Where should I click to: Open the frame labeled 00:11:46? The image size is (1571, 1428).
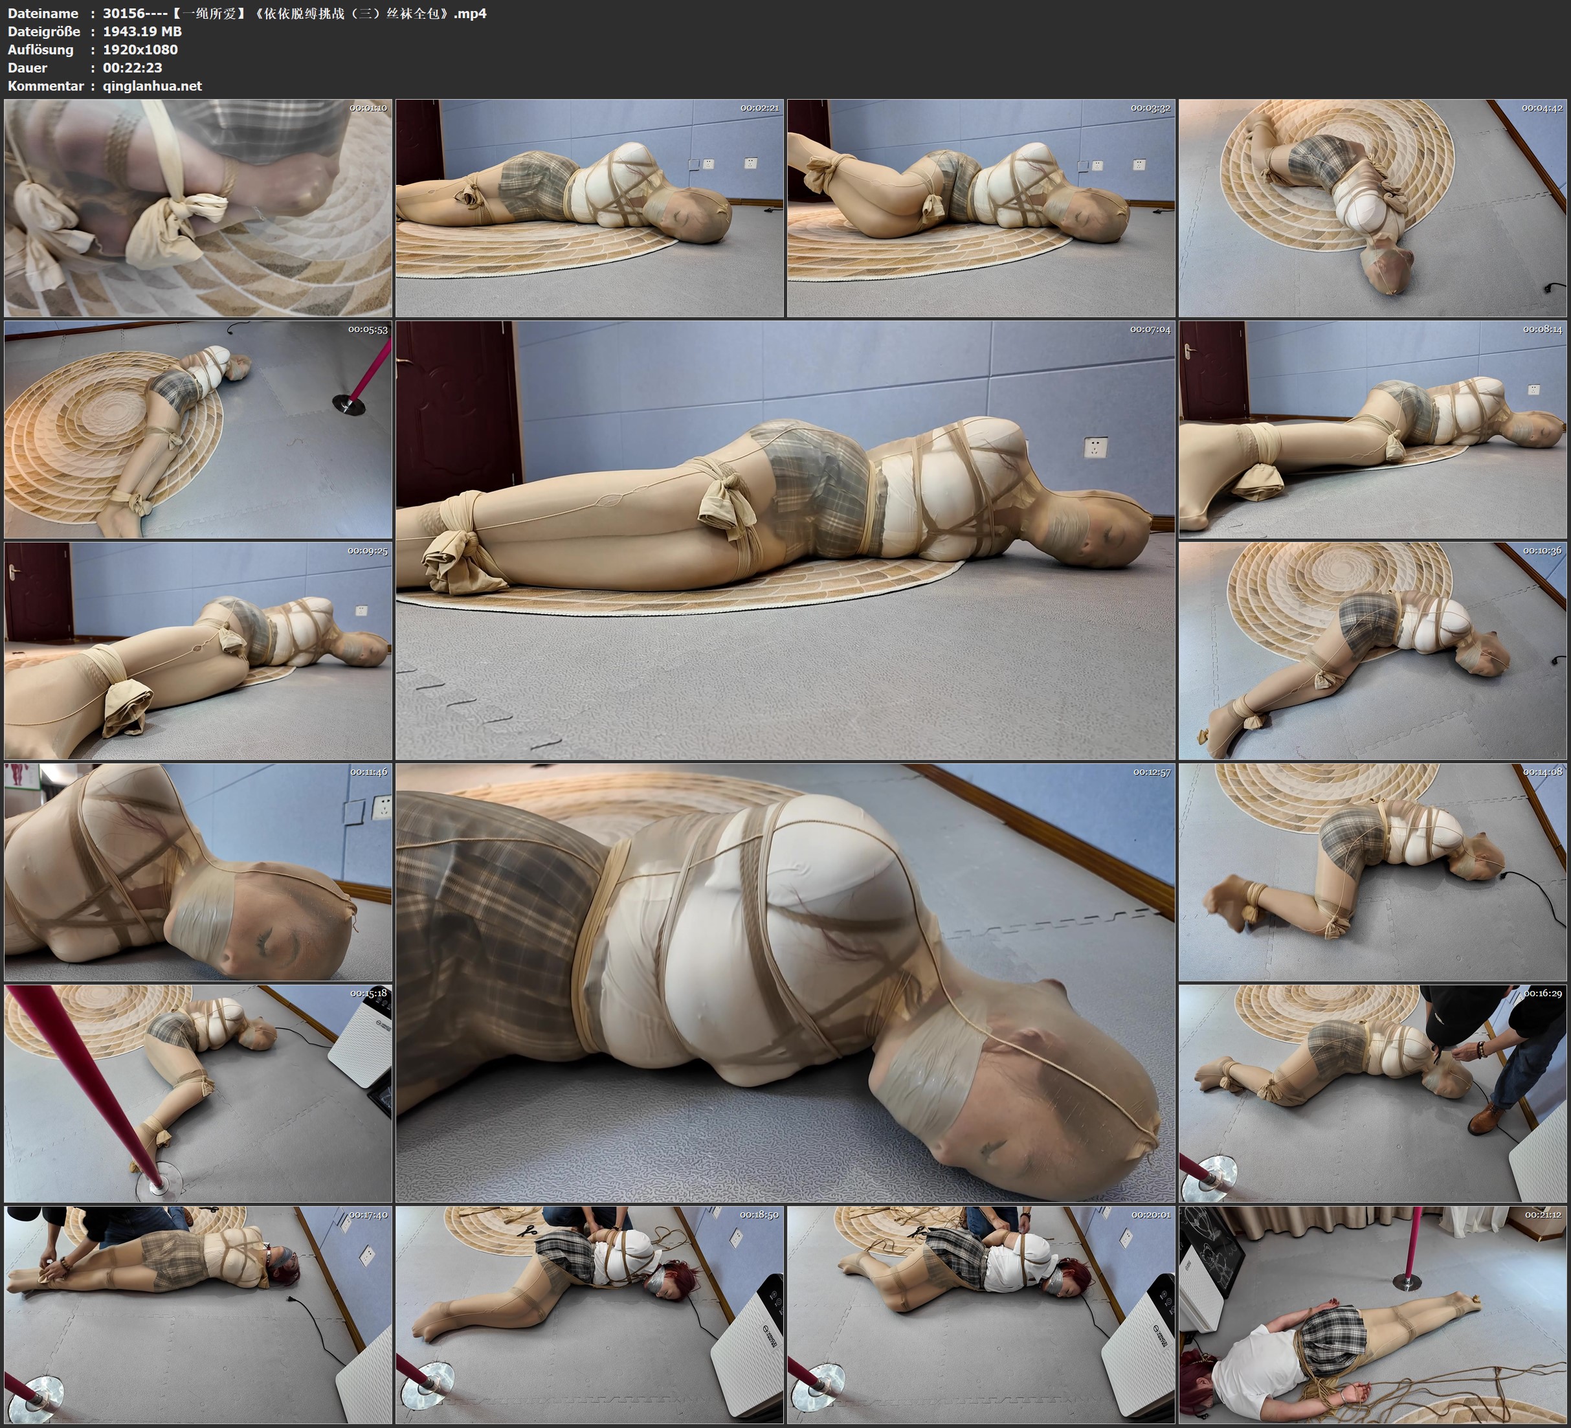198,872
